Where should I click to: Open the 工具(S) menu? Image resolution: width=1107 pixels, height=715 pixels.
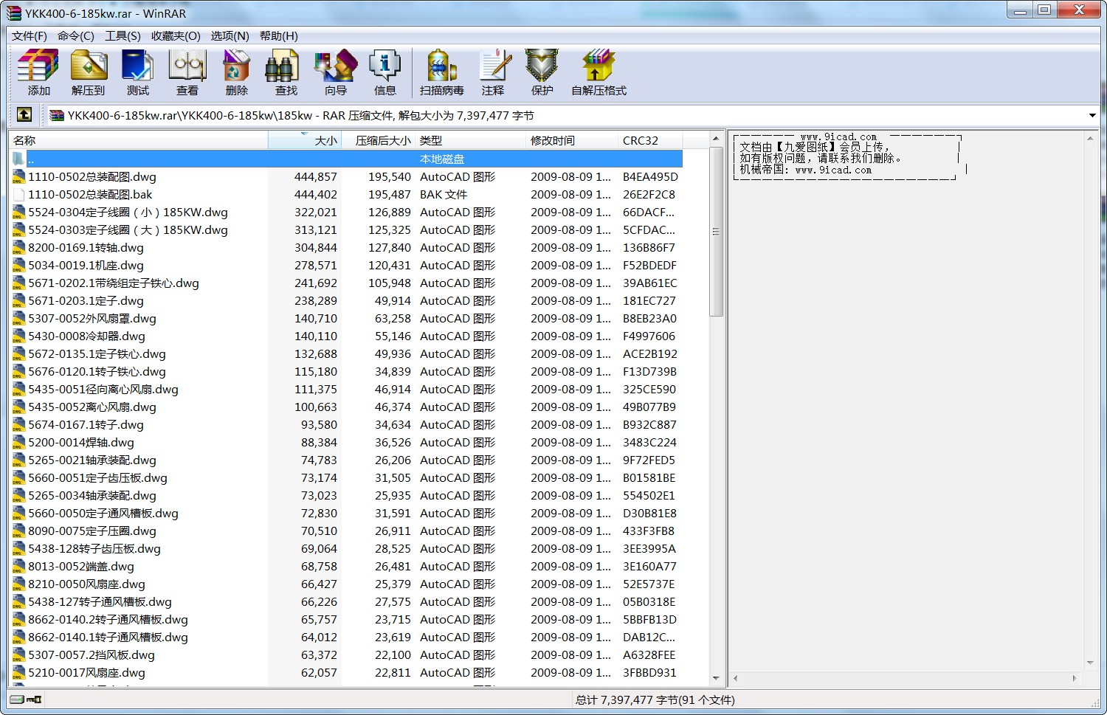coord(123,36)
